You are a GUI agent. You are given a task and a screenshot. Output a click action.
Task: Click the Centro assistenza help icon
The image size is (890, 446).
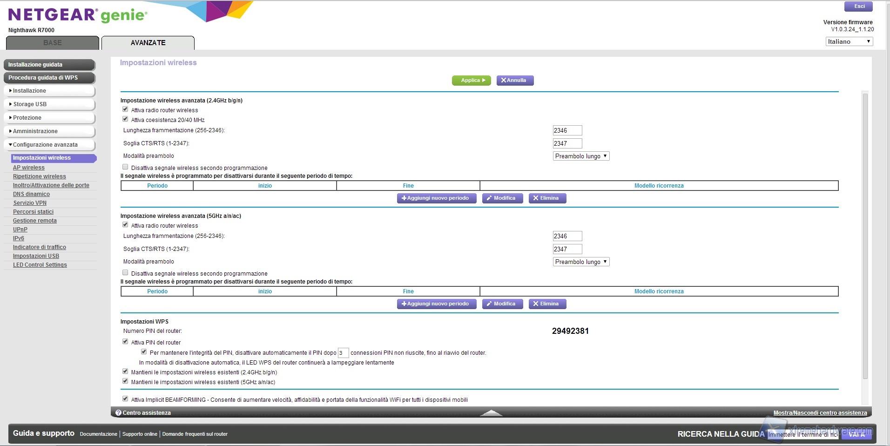(x=118, y=413)
